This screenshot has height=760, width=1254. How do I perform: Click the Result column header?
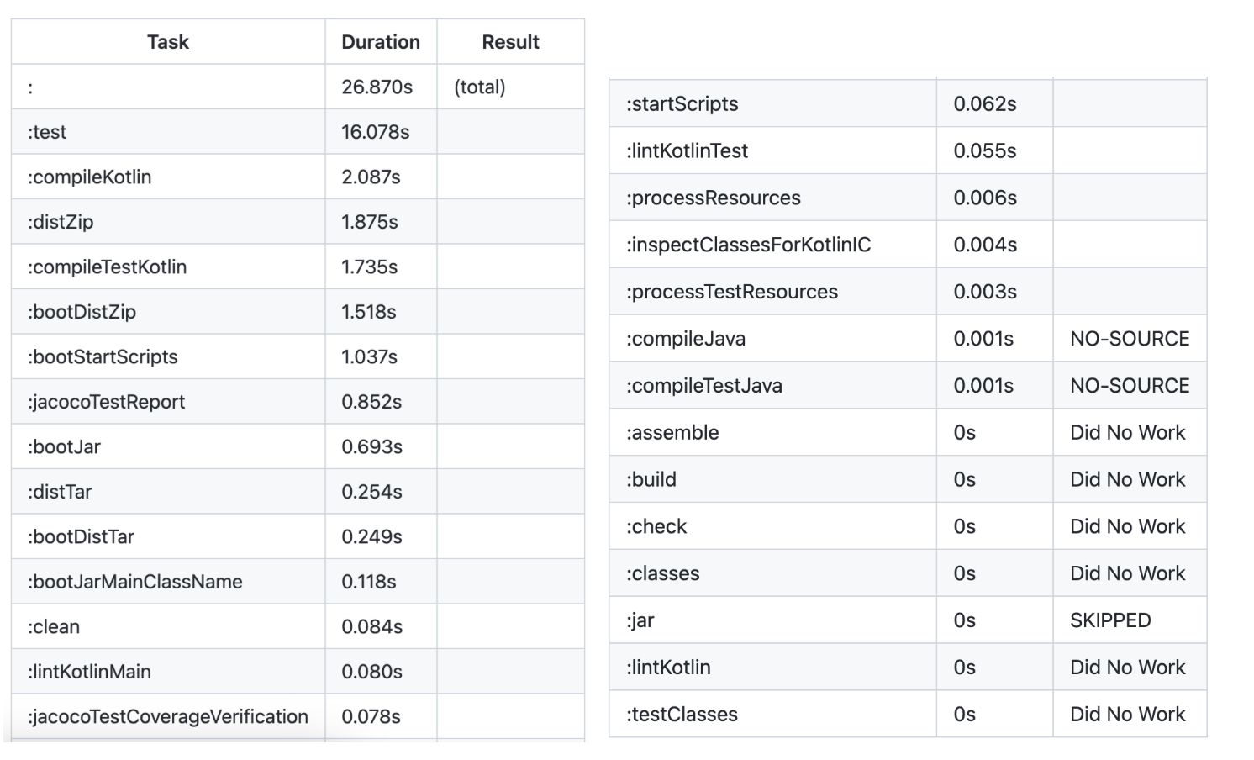pos(510,42)
